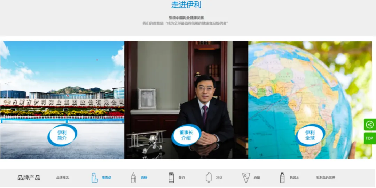Open the 乳制品的营养 link
The width and height of the screenshot is (376, 188).
(326, 178)
